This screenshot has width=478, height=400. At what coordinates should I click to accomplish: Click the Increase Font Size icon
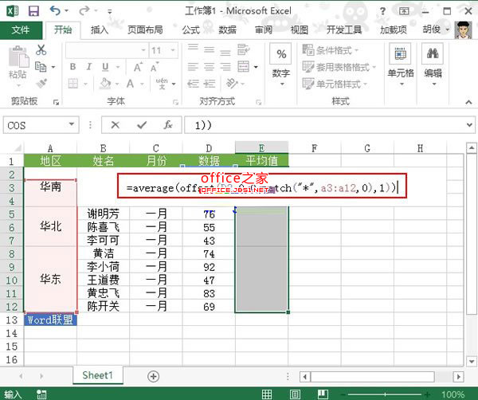click(x=138, y=67)
